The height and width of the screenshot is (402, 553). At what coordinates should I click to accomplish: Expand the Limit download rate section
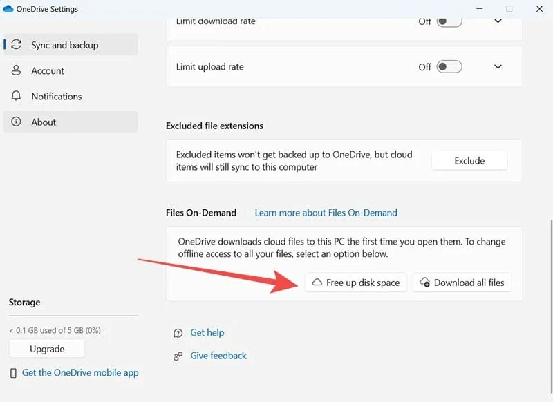coord(497,21)
